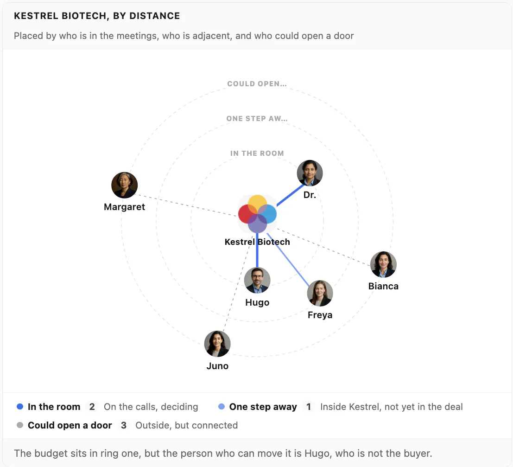513x467 pixels.
Task: Select Juno's avatar at the bottom
Action: (x=217, y=344)
